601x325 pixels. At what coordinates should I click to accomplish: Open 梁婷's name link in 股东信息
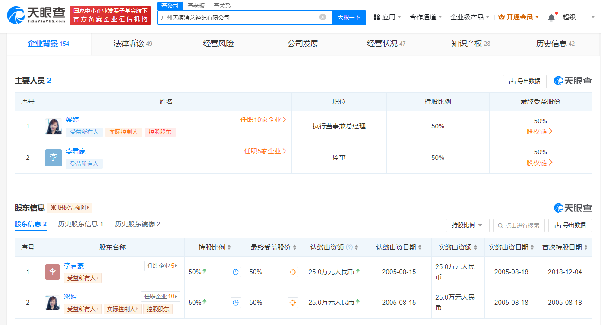click(70, 297)
